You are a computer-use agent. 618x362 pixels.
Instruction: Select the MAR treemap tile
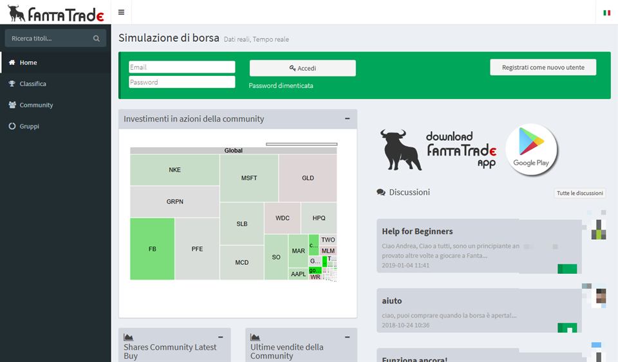[298, 251]
